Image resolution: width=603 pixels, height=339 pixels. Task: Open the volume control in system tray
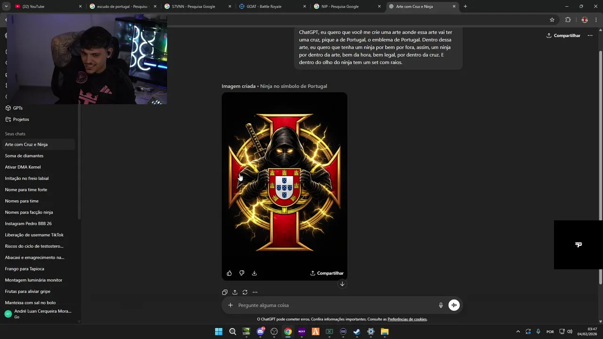pos(570,331)
